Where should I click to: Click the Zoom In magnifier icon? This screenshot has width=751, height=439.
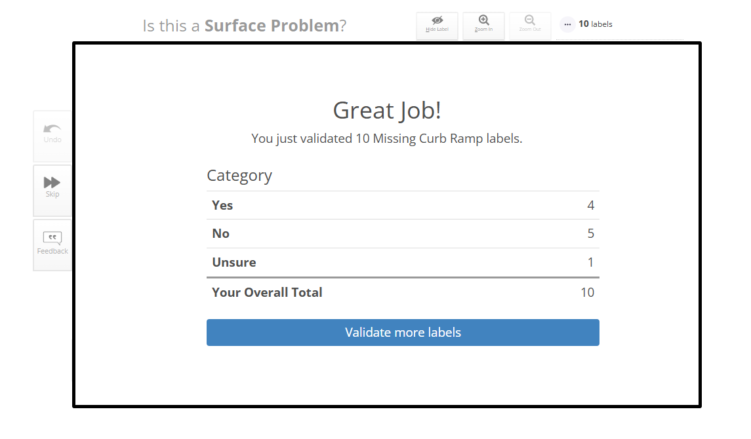pyautogui.click(x=483, y=21)
